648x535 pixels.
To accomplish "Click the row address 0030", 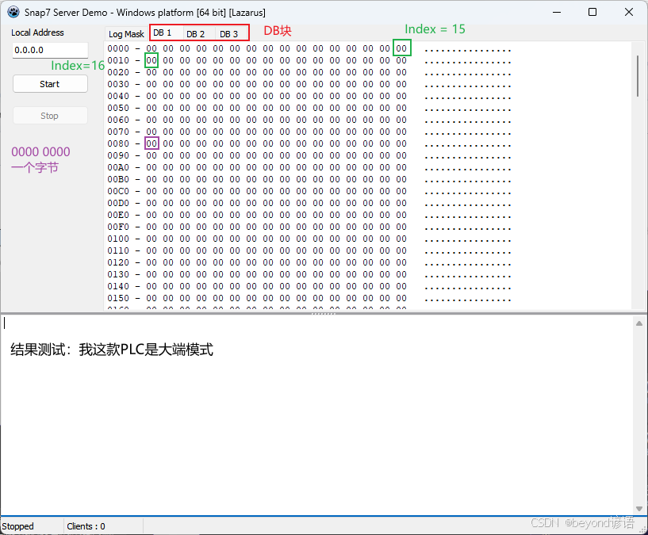I will point(118,84).
